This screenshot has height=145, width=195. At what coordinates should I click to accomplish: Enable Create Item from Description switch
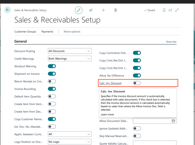52,112
